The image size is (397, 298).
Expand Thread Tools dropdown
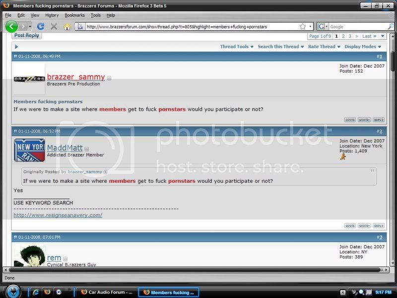237,47
